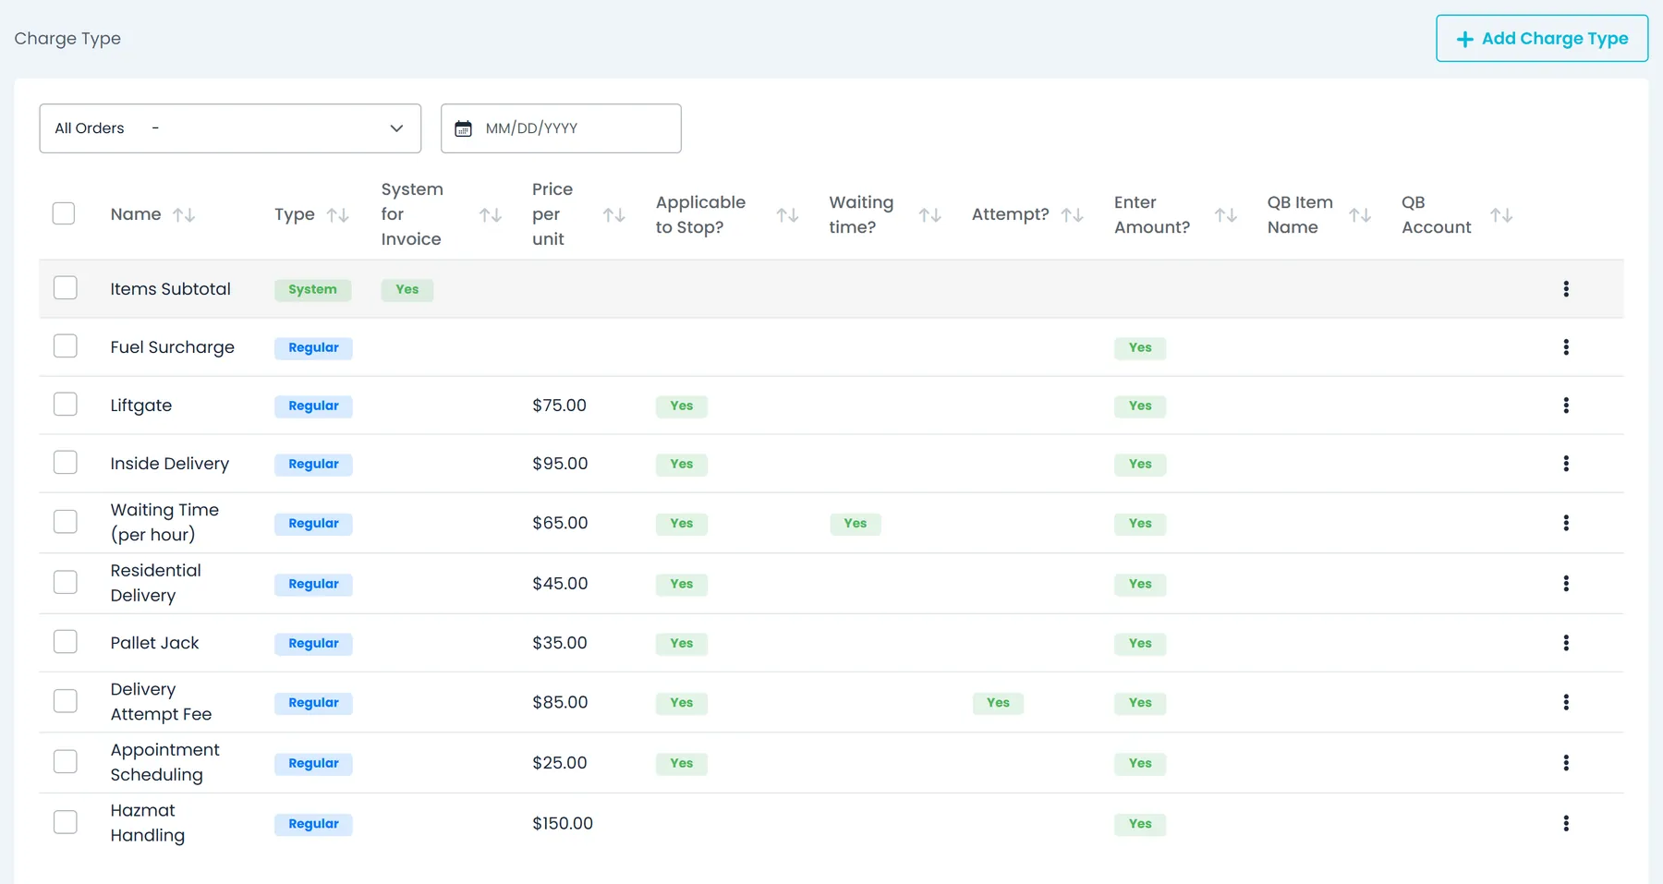Check the Hazmat Handling checkbox
1663x884 pixels.
point(65,821)
